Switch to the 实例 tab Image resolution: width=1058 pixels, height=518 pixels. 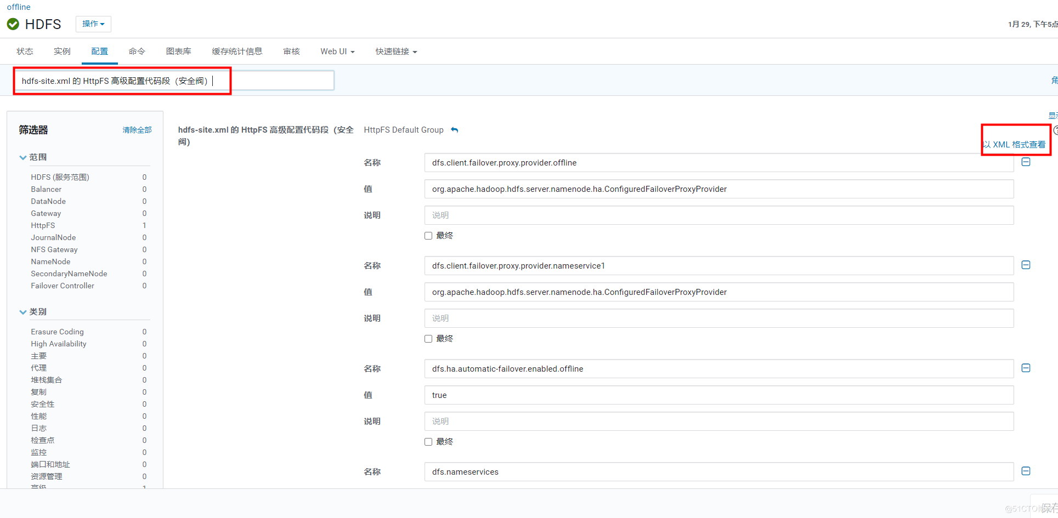coord(62,52)
